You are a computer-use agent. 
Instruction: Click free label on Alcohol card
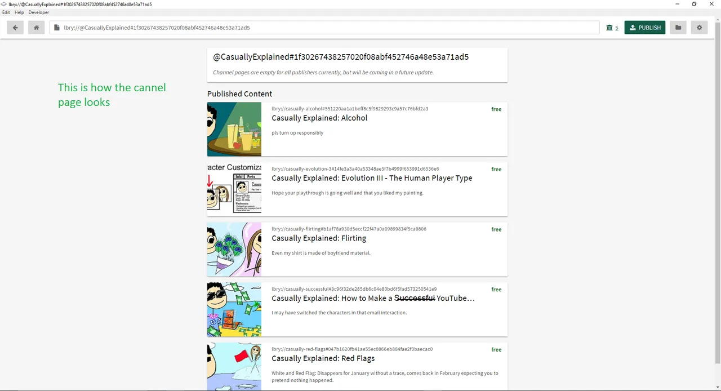click(x=496, y=109)
